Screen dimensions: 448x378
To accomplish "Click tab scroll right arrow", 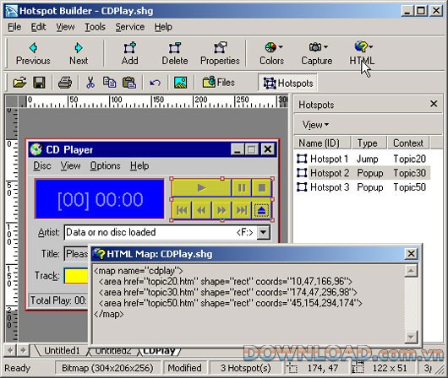I will (x=23, y=350).
